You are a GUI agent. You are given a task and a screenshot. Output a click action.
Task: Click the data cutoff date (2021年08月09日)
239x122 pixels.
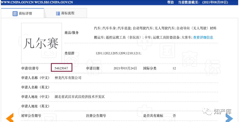click(x=215, y=2)
